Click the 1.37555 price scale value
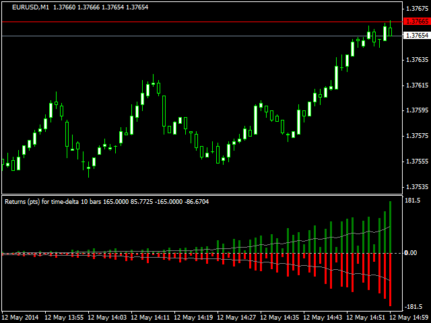Screen dimensions: 431x323 (x=417, y=161)
